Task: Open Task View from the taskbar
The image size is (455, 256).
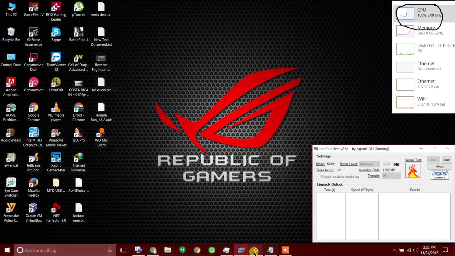Action: pos(123,250)
